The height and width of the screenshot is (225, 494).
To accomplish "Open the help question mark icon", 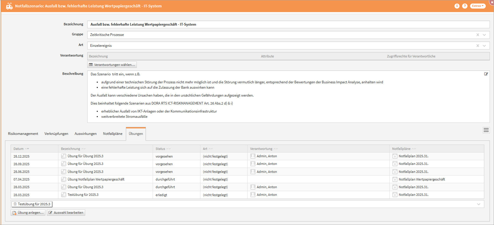I will tap(465, 6).
